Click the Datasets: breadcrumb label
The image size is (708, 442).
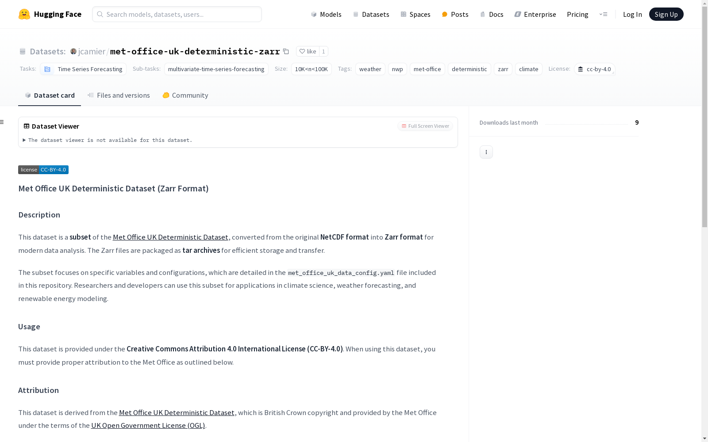[48, 51]
